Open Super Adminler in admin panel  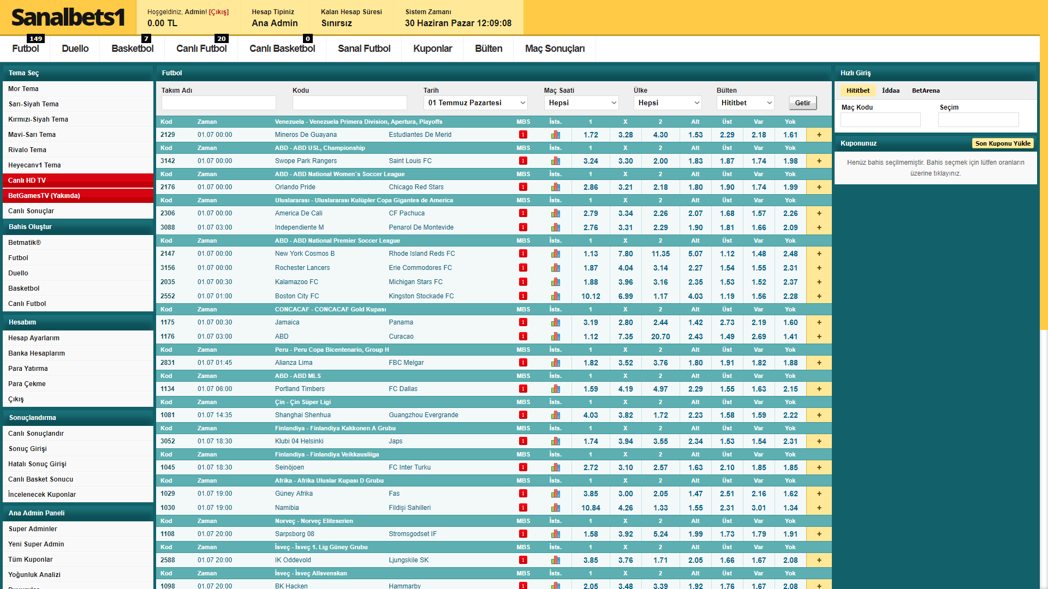pos(78,529)
